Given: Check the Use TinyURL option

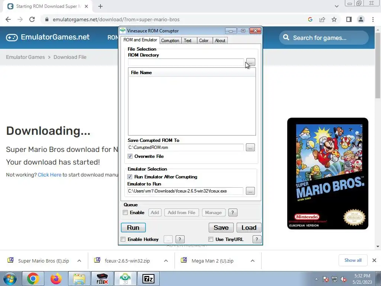Looking at the screenshot, I should 211,239.
